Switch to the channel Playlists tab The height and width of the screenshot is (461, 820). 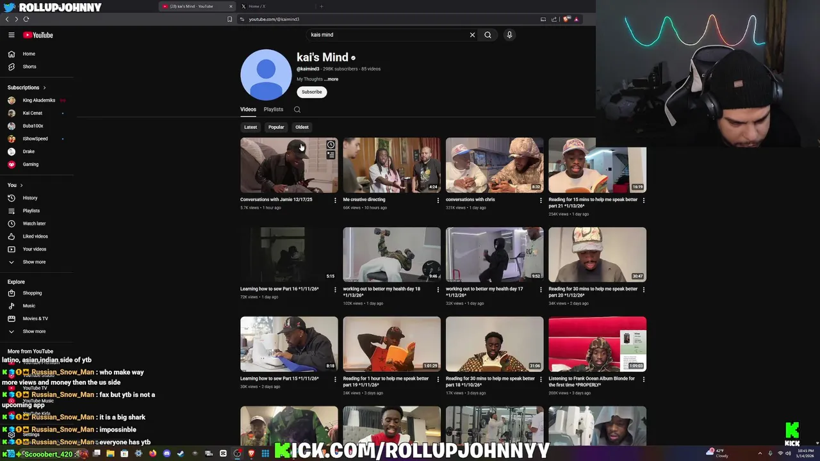point(274,109)
